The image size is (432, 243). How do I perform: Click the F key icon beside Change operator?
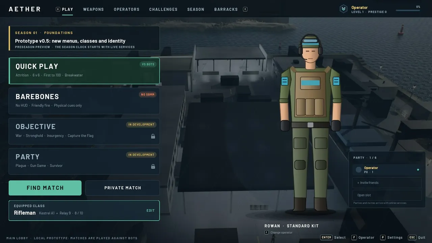click(267, 232)
